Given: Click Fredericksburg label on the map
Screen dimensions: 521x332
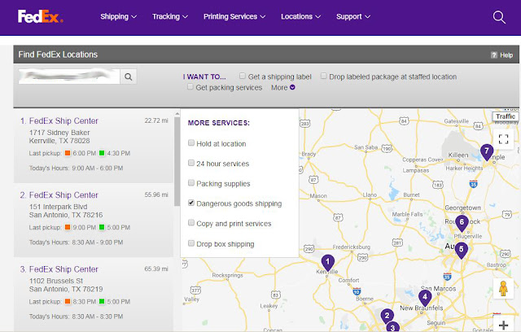Looking at the screenshot, I should pos(351,247).
